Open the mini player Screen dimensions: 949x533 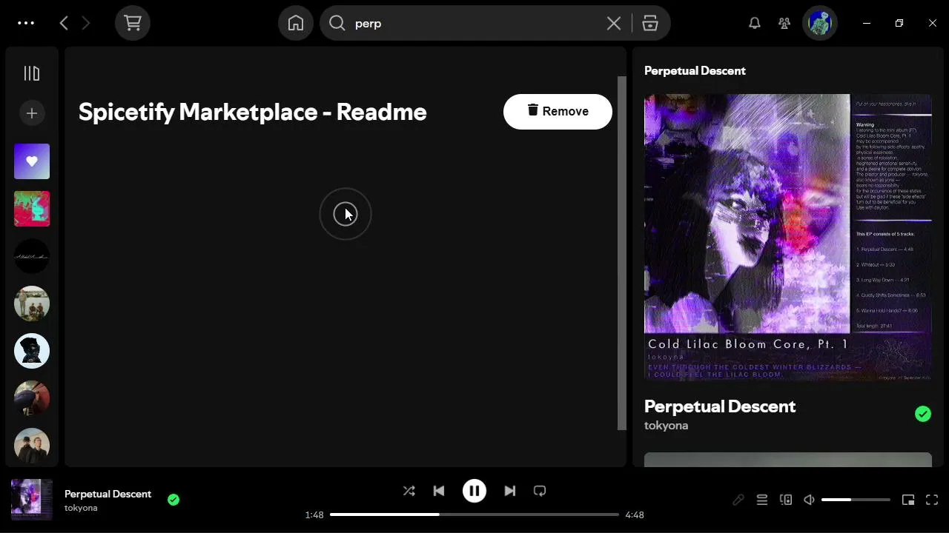point(908,500)
